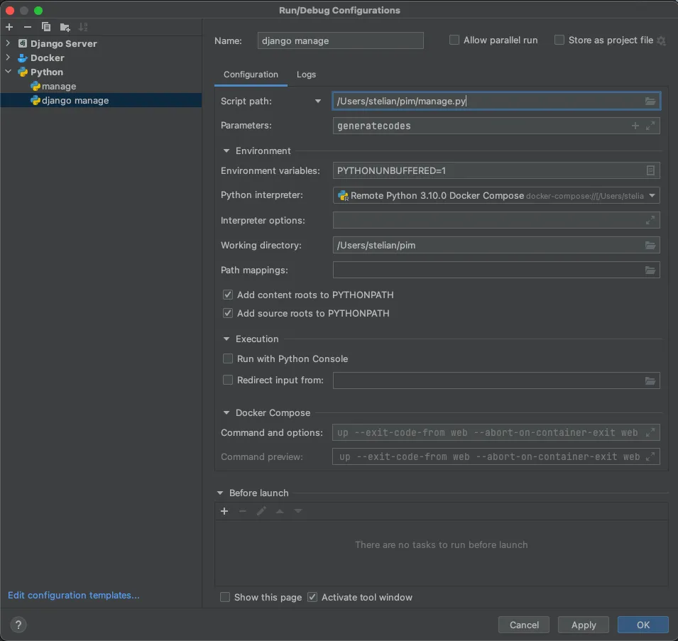Expand the Command and options field
The width and height of the screenshot is (678, 641).
pos(650,432)
